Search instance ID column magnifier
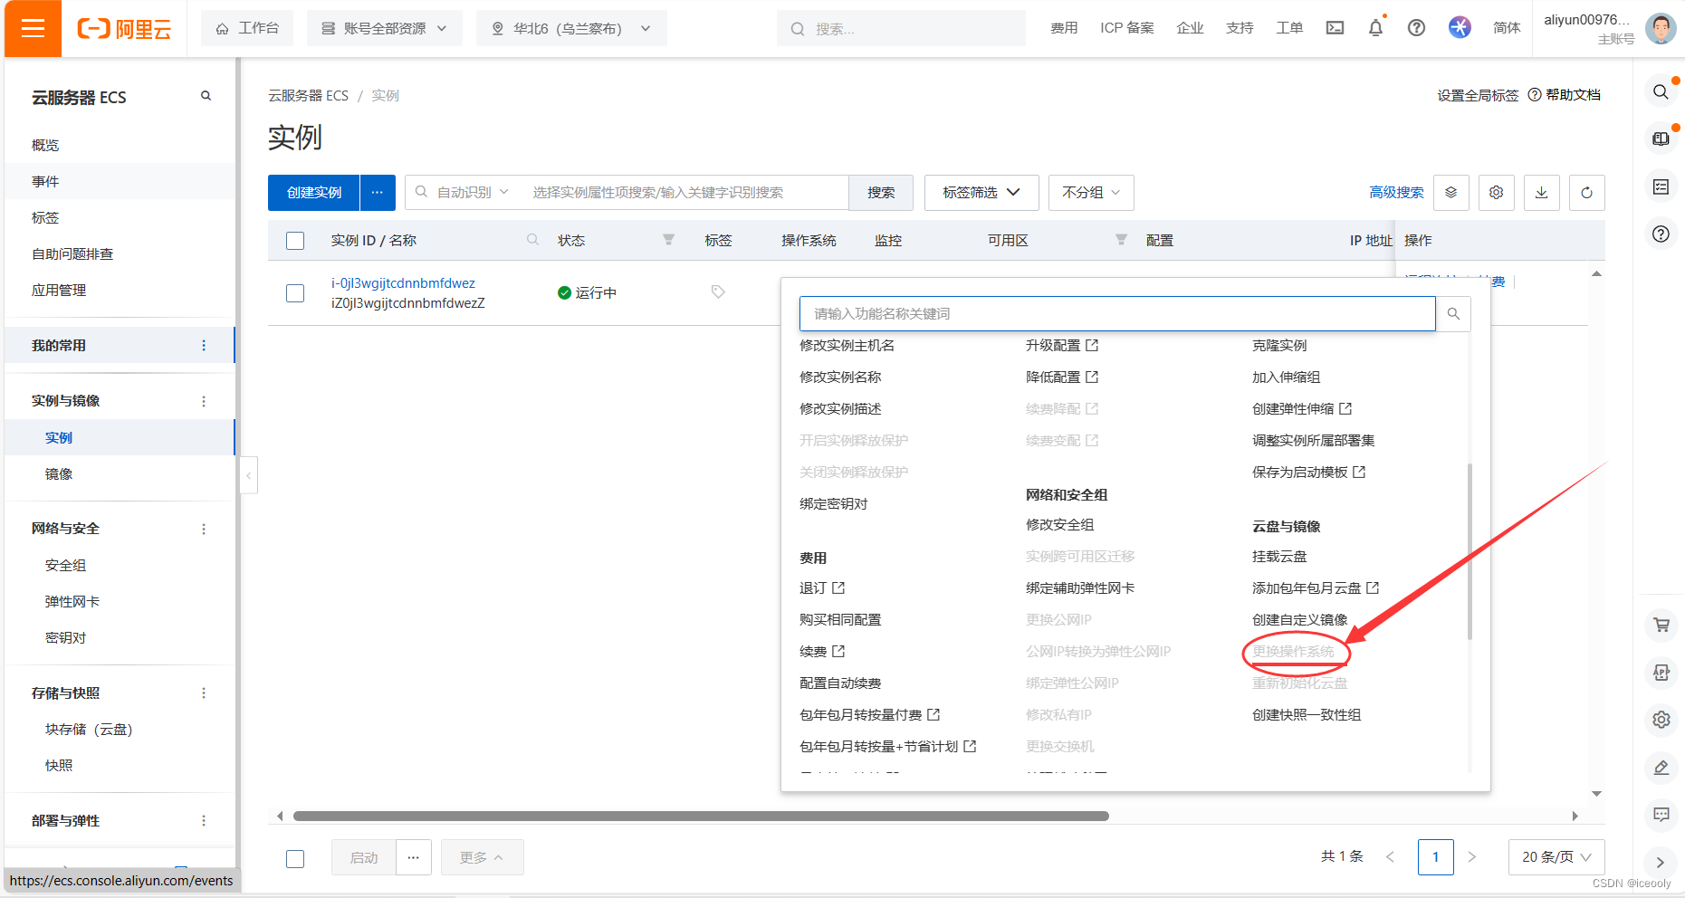The image size is (1685, 898). [x=532, y=240]
